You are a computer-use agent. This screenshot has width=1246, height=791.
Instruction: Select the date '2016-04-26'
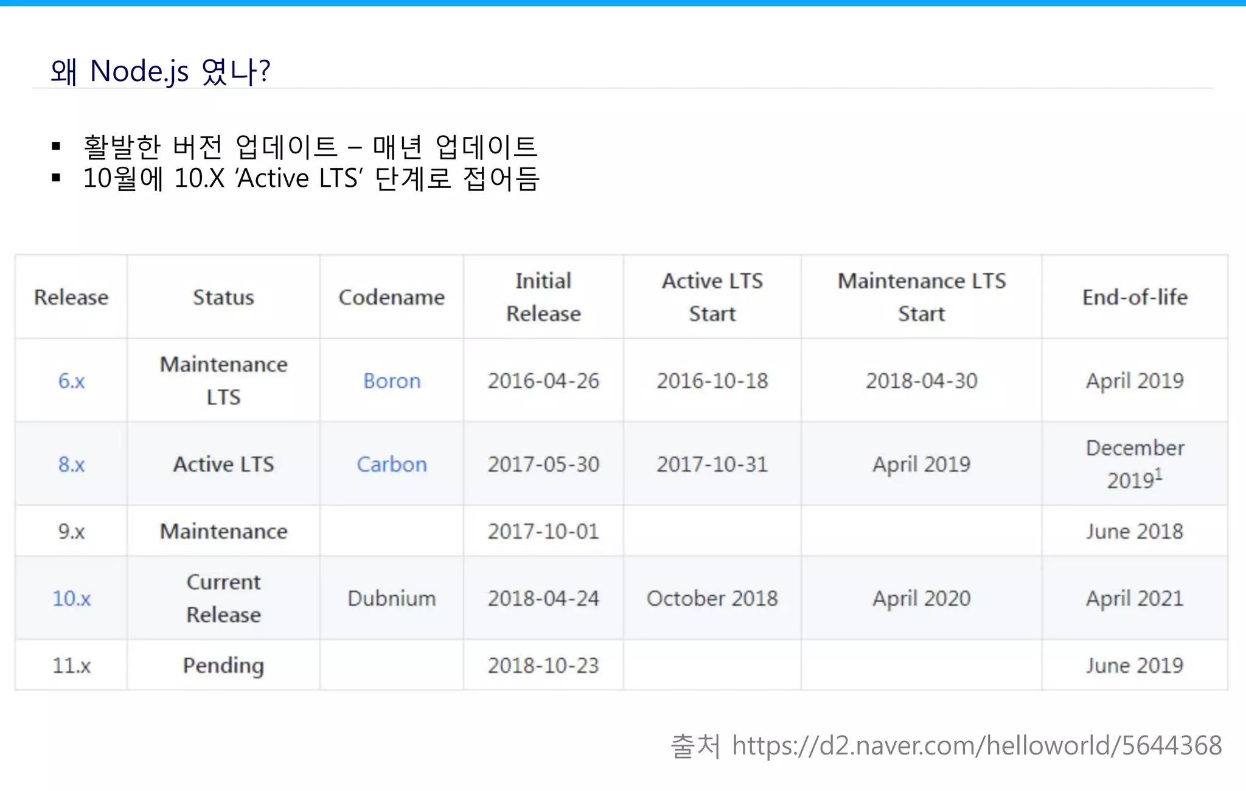point(543,381)
